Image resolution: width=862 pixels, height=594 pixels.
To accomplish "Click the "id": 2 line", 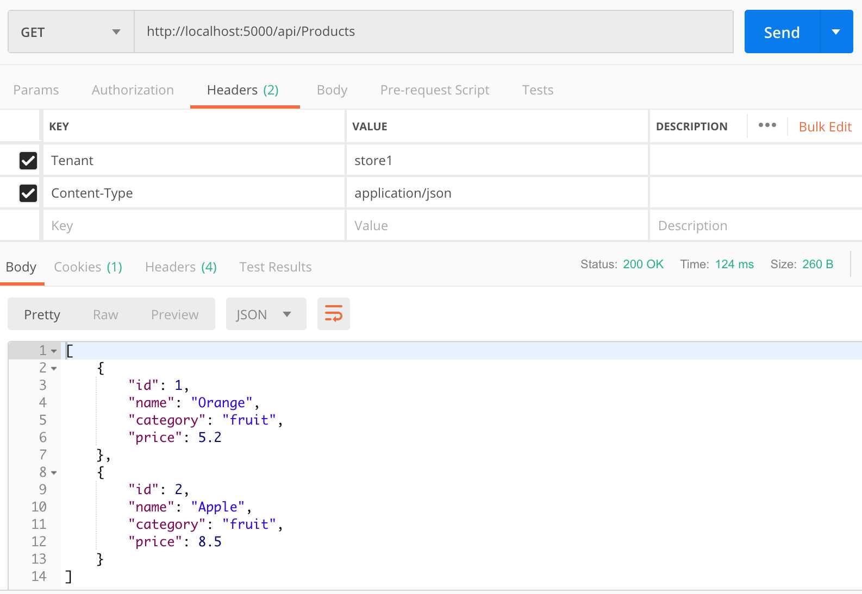I will click(159, 490).
